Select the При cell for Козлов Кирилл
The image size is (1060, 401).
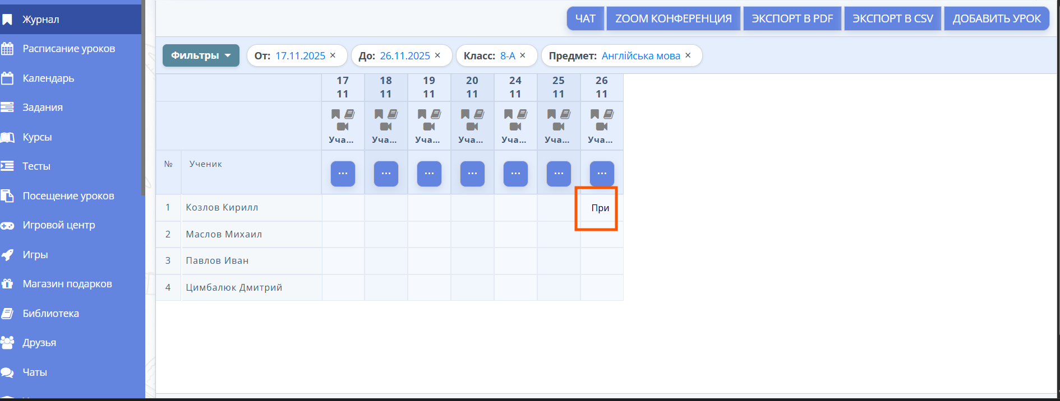pyautogui.click(x=600, y=208)
